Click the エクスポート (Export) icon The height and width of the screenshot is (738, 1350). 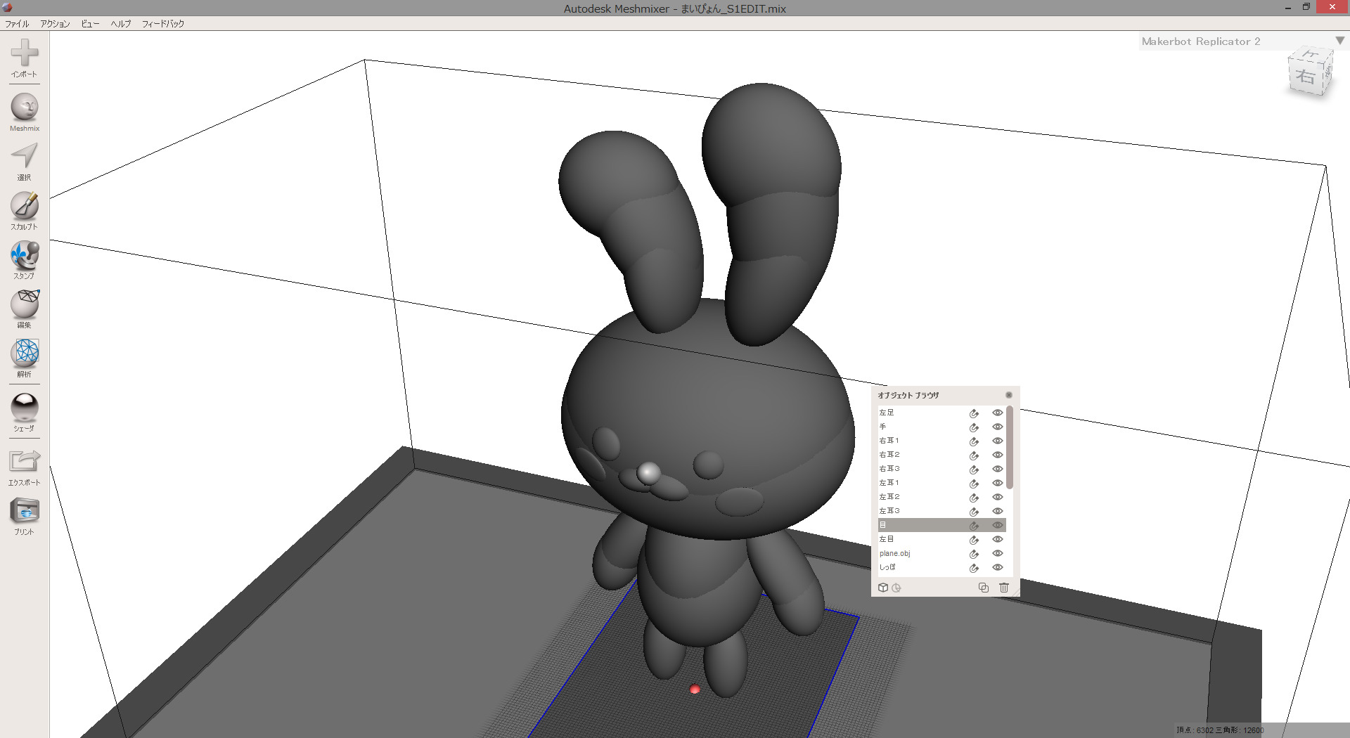pyautogui.click(x=25, y=462)
